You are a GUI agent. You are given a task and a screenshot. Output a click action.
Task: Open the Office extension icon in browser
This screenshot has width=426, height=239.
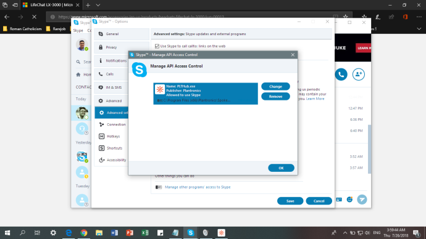click(405, 17)
